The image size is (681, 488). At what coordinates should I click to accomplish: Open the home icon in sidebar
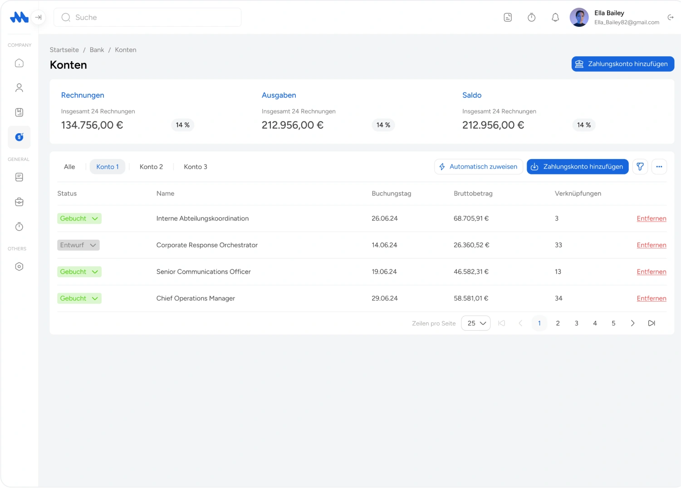(x=19, y=63)
